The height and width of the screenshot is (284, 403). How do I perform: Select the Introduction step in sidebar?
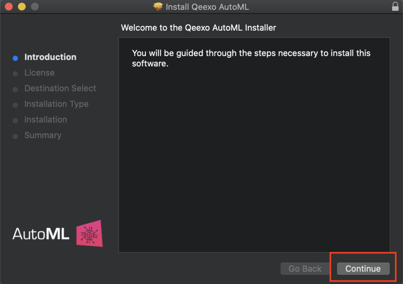[50, 57]
